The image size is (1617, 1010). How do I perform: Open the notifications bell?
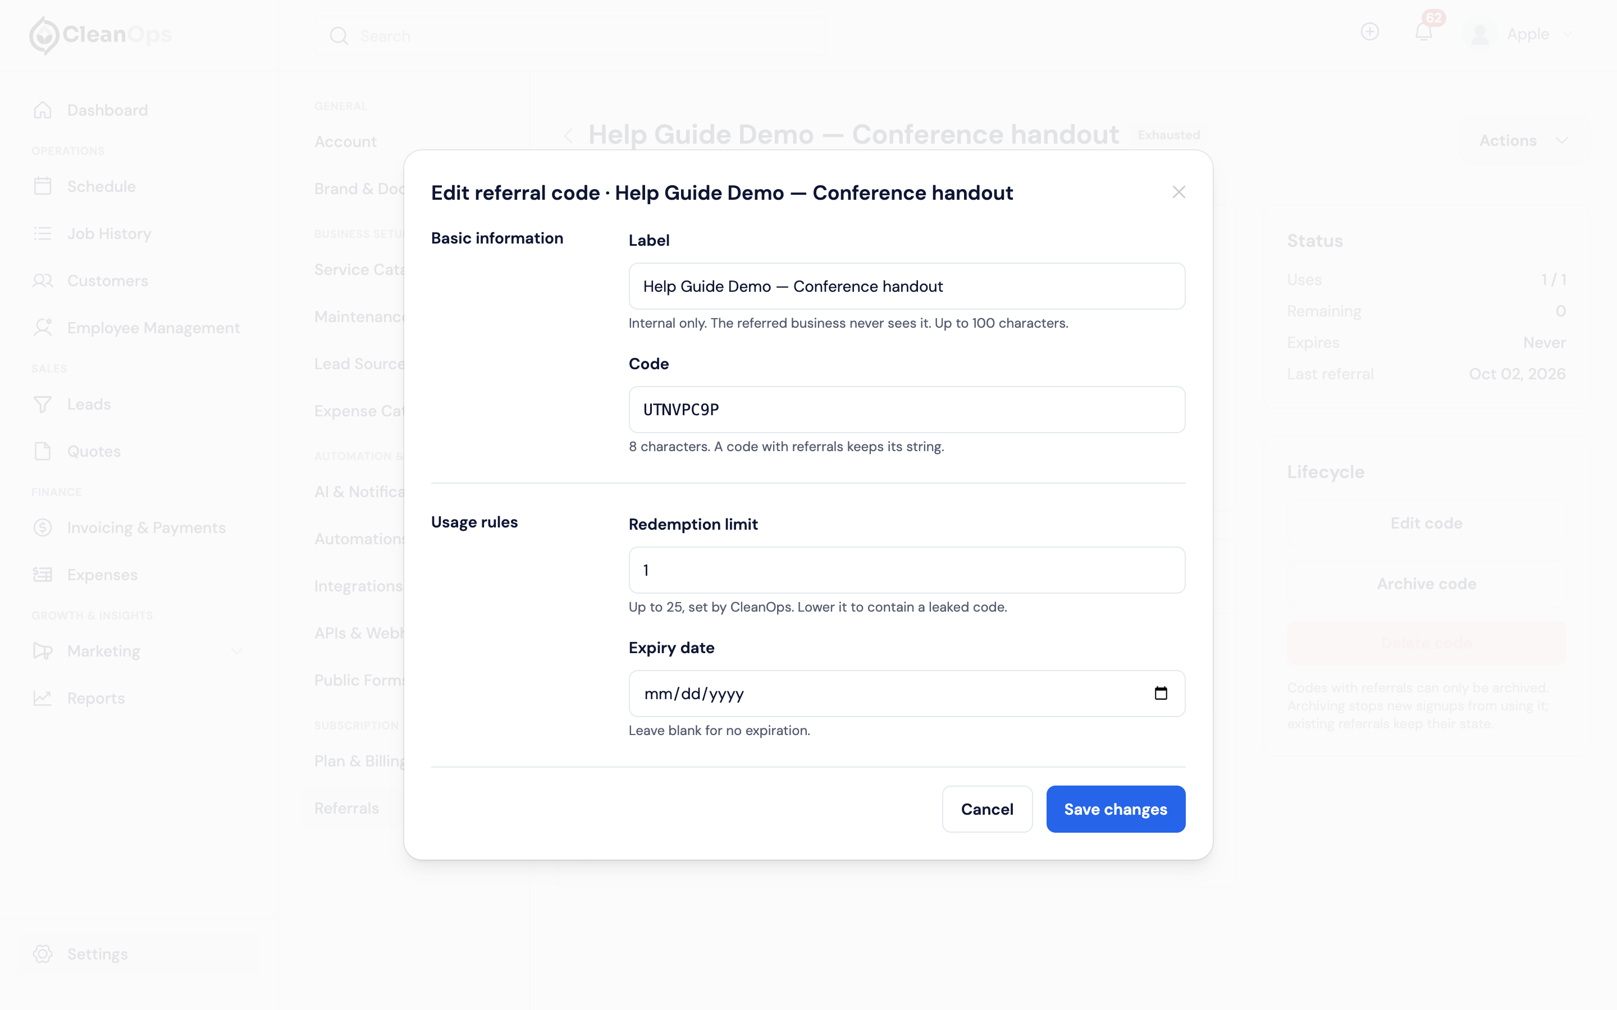coord(1423,32)
